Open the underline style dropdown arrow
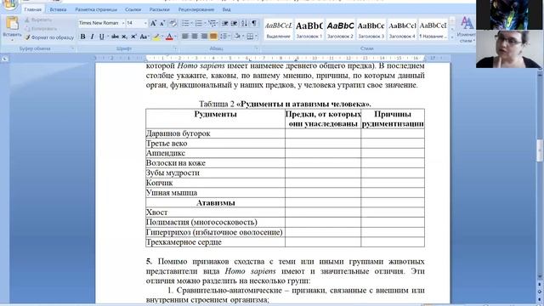The image size is (544, 306). (x=108, y=37)
